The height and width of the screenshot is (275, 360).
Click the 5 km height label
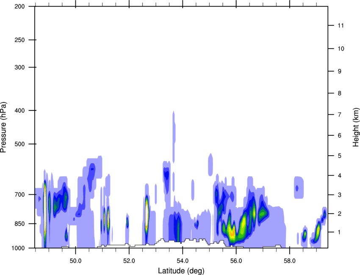tap(340, 156)
